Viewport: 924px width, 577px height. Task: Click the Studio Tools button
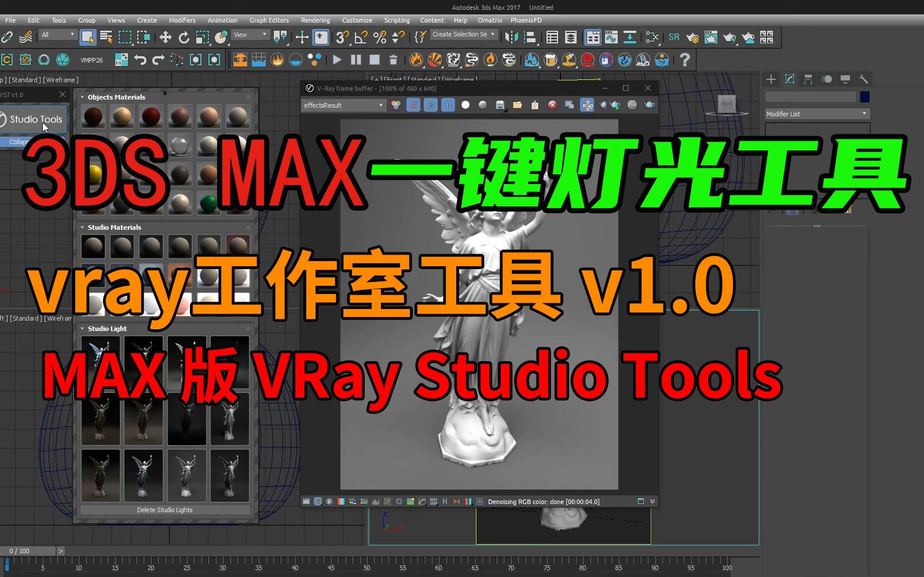point(34,120)
